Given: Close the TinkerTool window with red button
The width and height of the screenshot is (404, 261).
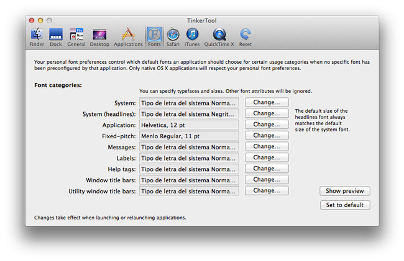Looking at the screenshot, I should click(32, 20).
